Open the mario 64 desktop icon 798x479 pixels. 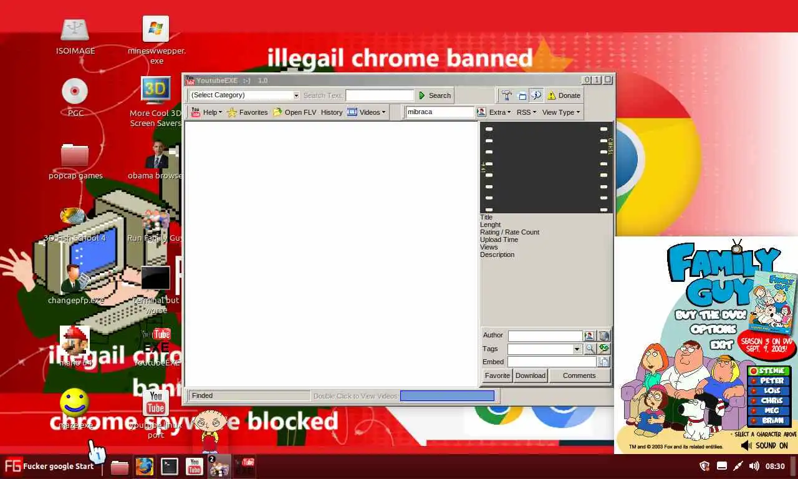coord(75,346)
